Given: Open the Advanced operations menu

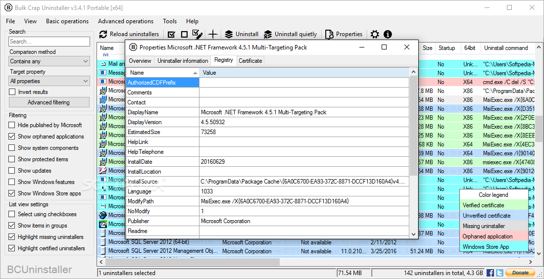Looking at the screenshot, I should tap(126, 21).
